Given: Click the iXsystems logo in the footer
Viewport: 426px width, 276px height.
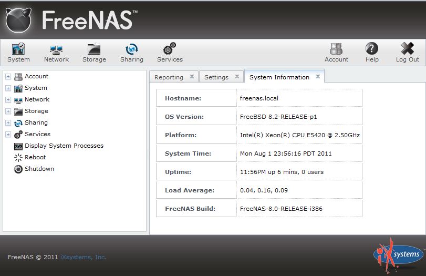Looking at the screenshot, I should coord(399,255).
